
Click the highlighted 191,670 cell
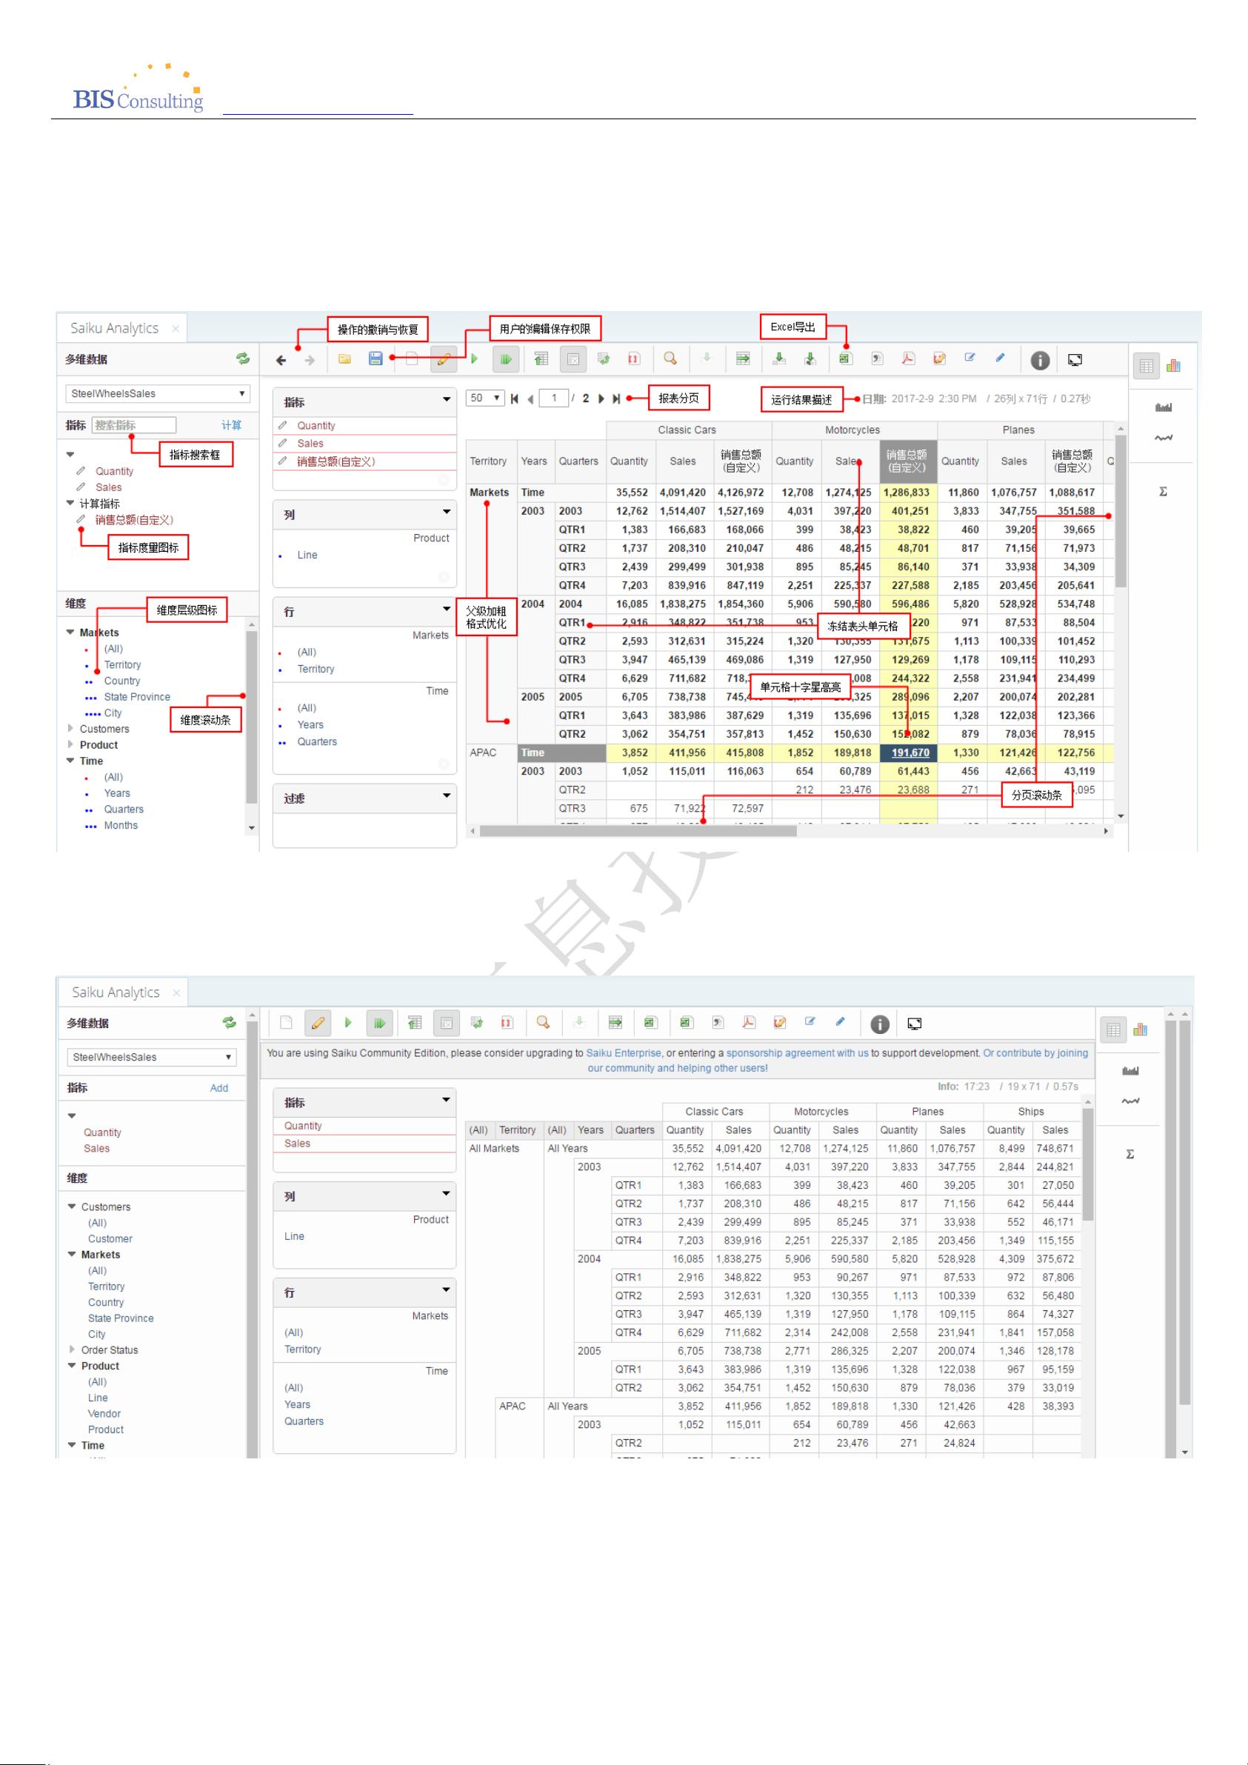[x=908, y=753]
